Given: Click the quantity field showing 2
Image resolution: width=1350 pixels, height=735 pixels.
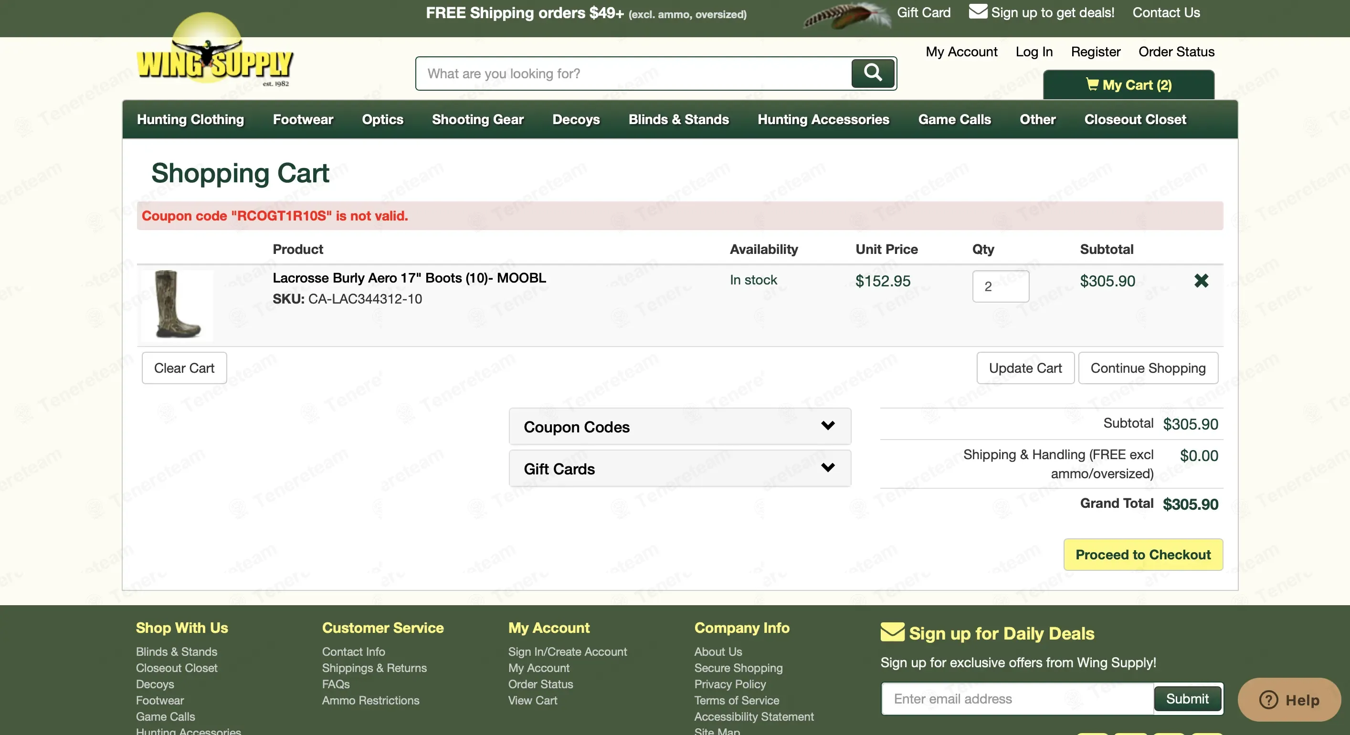Looking at the screenshot, I should tap(1001, 286).
